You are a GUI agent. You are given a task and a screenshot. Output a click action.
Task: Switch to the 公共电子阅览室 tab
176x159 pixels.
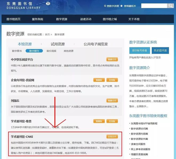(x=96, y=44)
